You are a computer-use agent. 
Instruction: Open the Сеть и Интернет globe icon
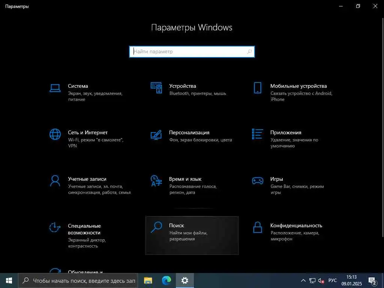[55, 134]
